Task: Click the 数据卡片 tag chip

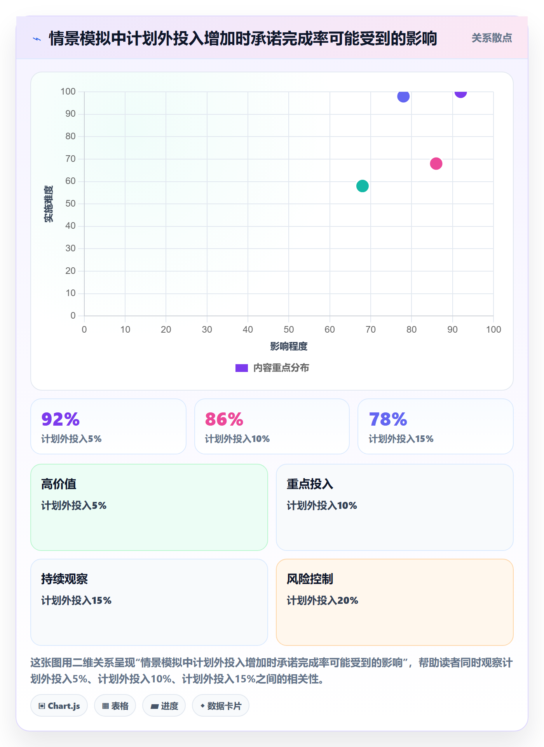Action: (221, 706)
